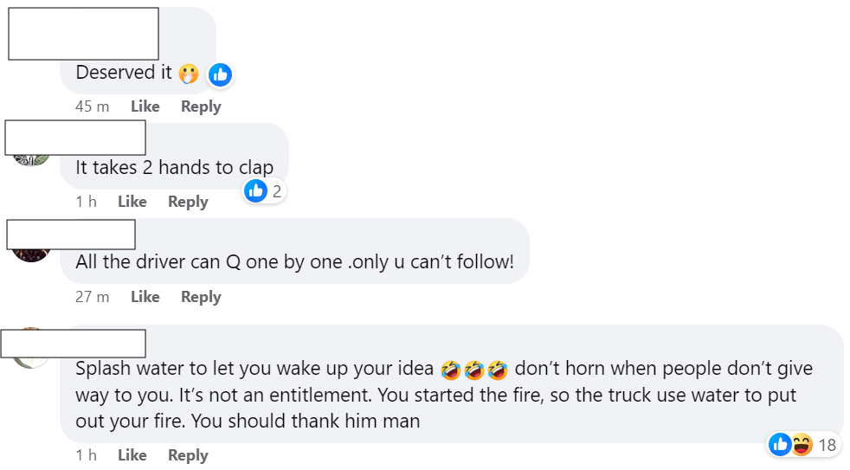Click the laughing emojis in "Splash water" comment
850x470 pixels.
click(x=473, y=370)
